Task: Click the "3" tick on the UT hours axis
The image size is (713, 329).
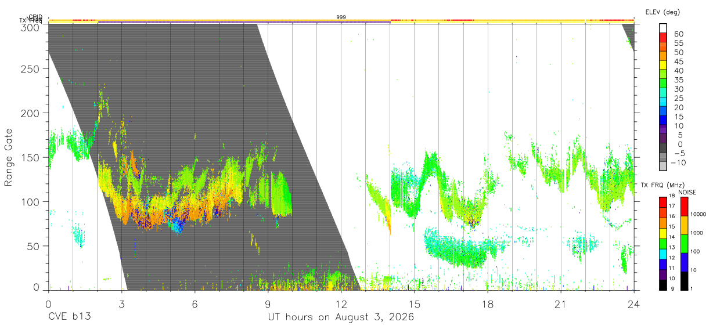Action: (x=121, y=304)
